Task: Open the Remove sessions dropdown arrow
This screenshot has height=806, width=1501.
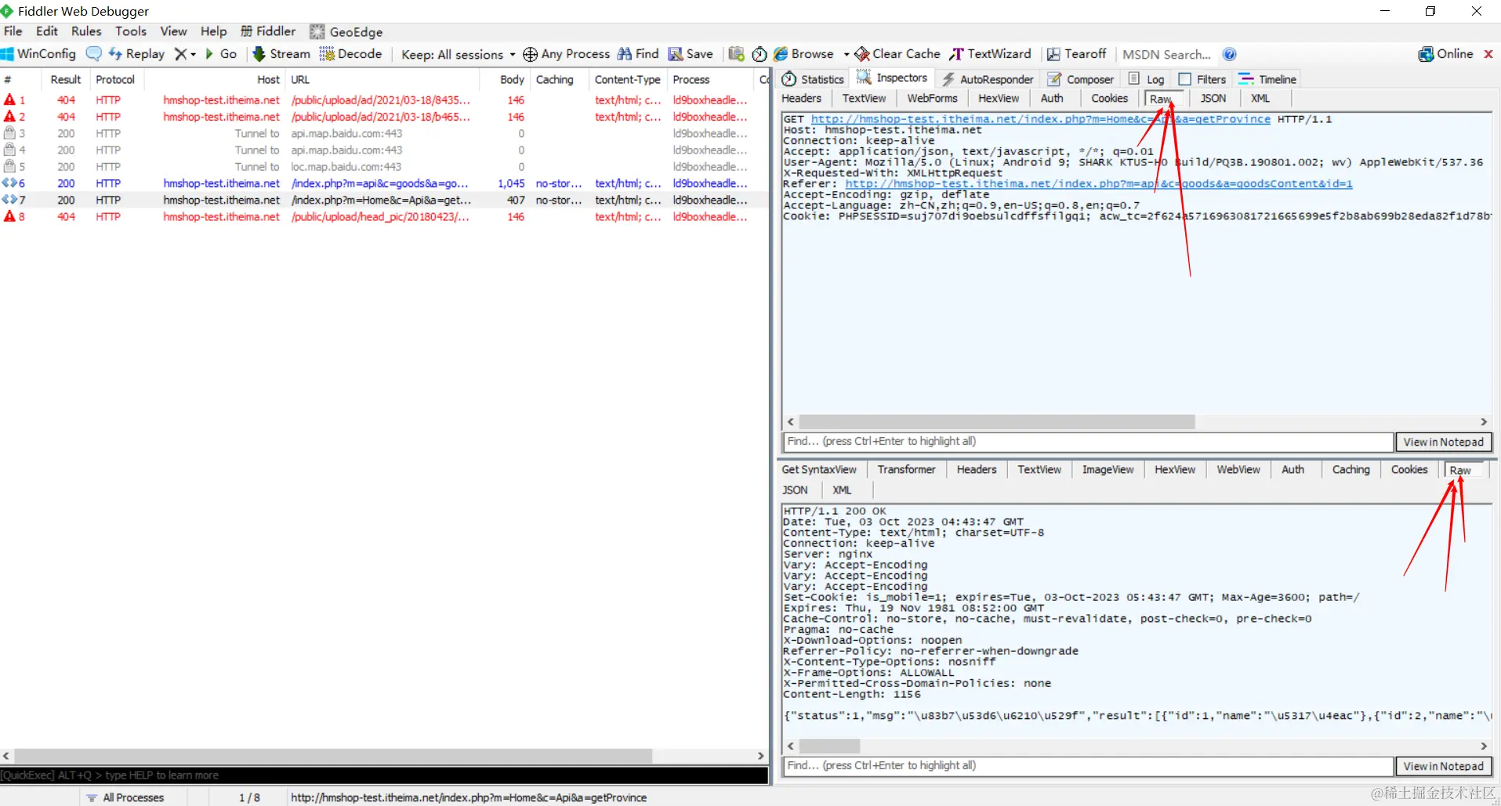Action: coord(194,54)
